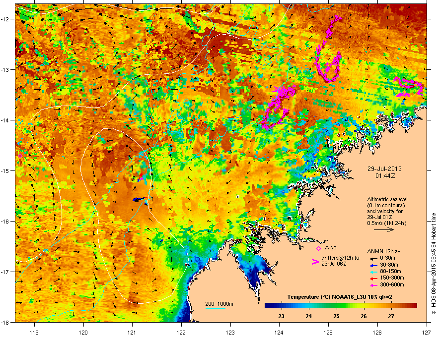The image size is (437, 337).
Task: Click the latitude axis label '-13'
Action: [5, 69]
